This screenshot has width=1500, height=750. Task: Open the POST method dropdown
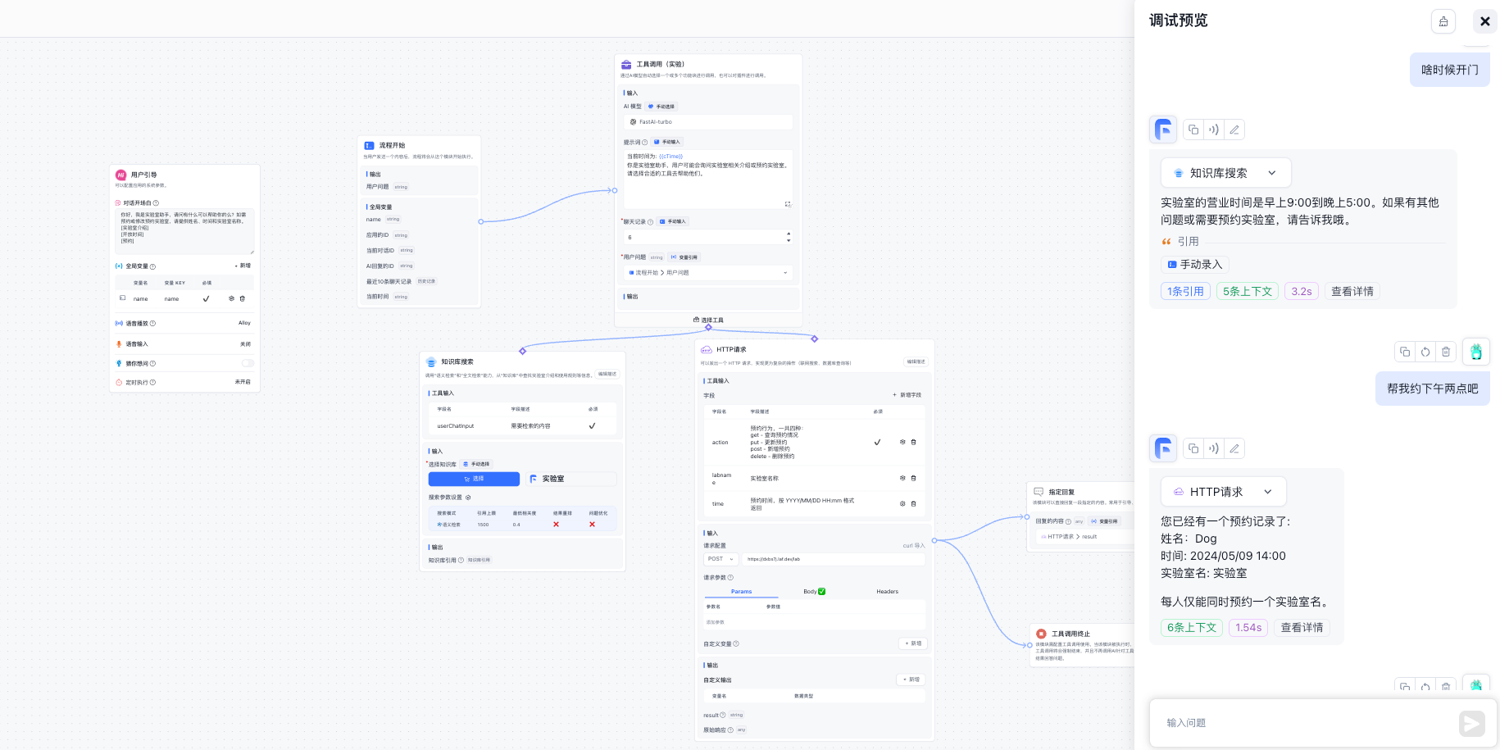point(720,559)
